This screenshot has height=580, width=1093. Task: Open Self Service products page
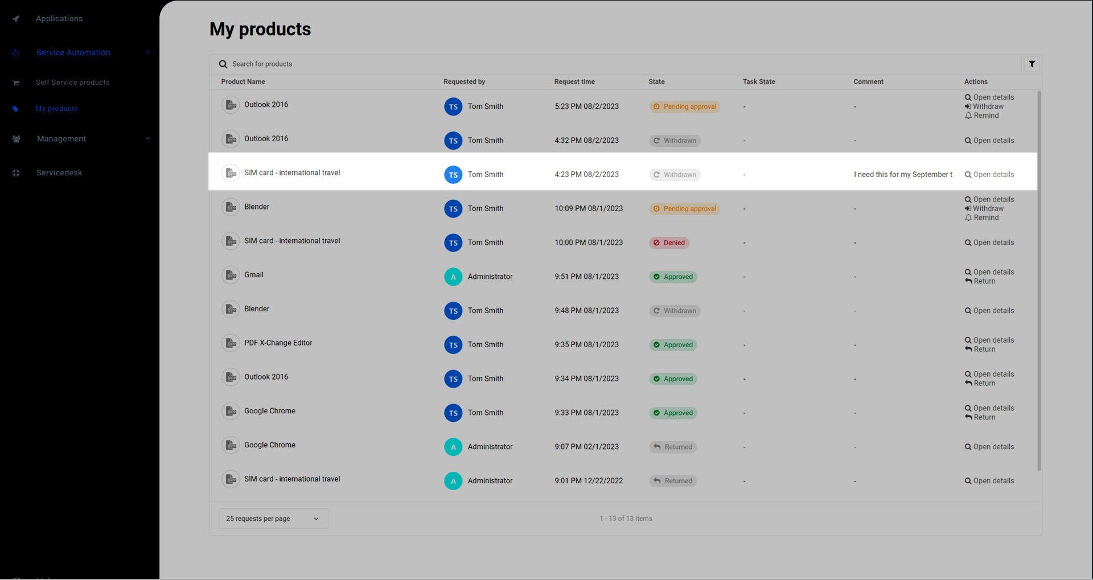point(72,83)
